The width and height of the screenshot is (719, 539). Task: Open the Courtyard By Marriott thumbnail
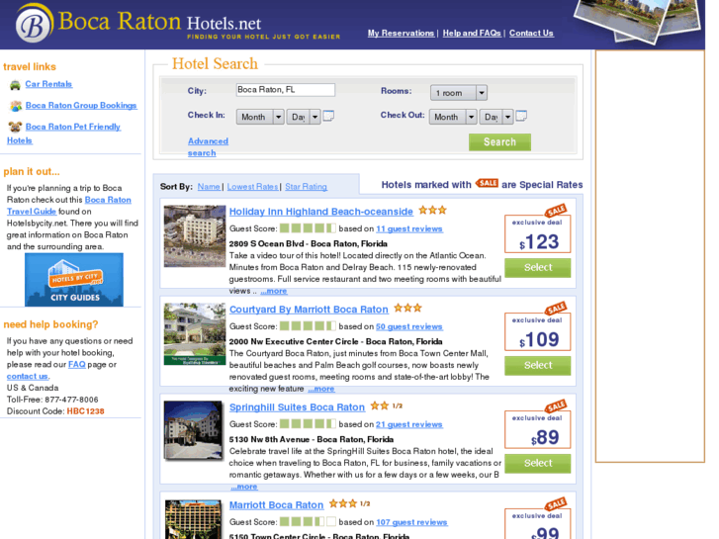[x=195, y=334]
